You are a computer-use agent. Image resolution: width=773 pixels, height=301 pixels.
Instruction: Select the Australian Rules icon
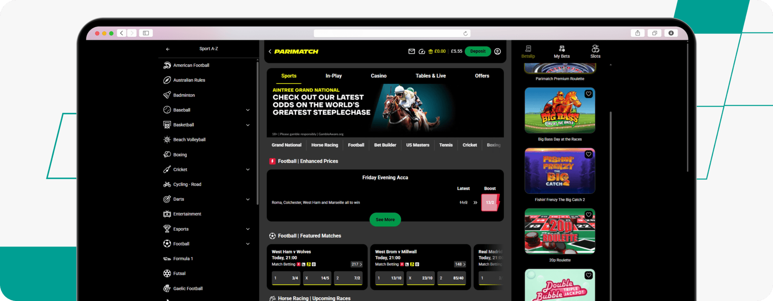(167, 80)
